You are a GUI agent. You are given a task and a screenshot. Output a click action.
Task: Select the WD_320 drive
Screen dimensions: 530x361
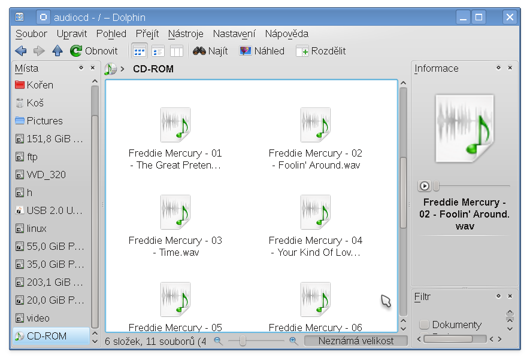coord(52,175)
